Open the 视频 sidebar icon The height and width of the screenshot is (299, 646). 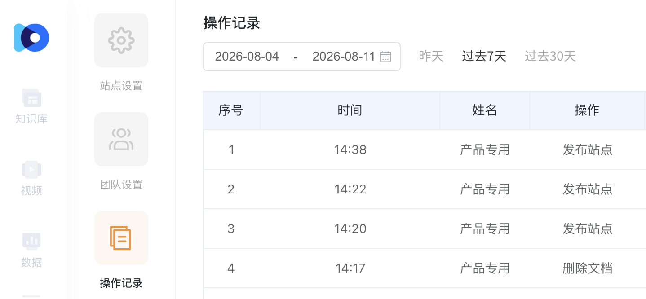click(x=31, y=169)
